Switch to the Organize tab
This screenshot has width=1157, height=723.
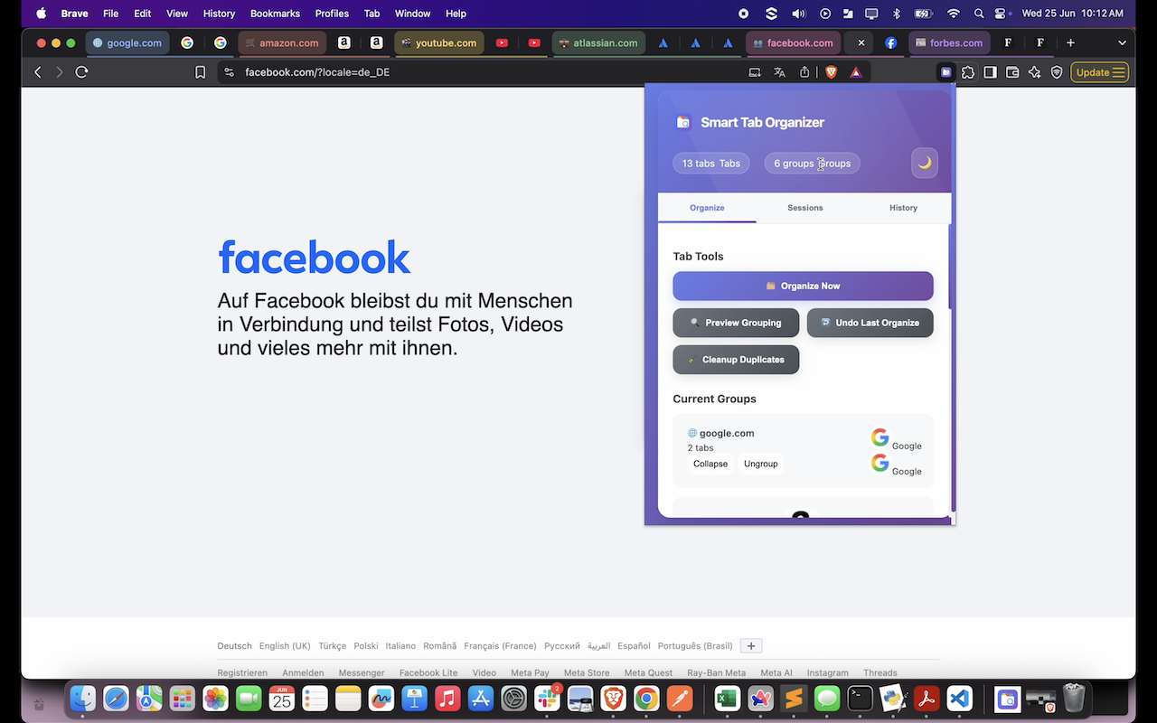[707, 208]
